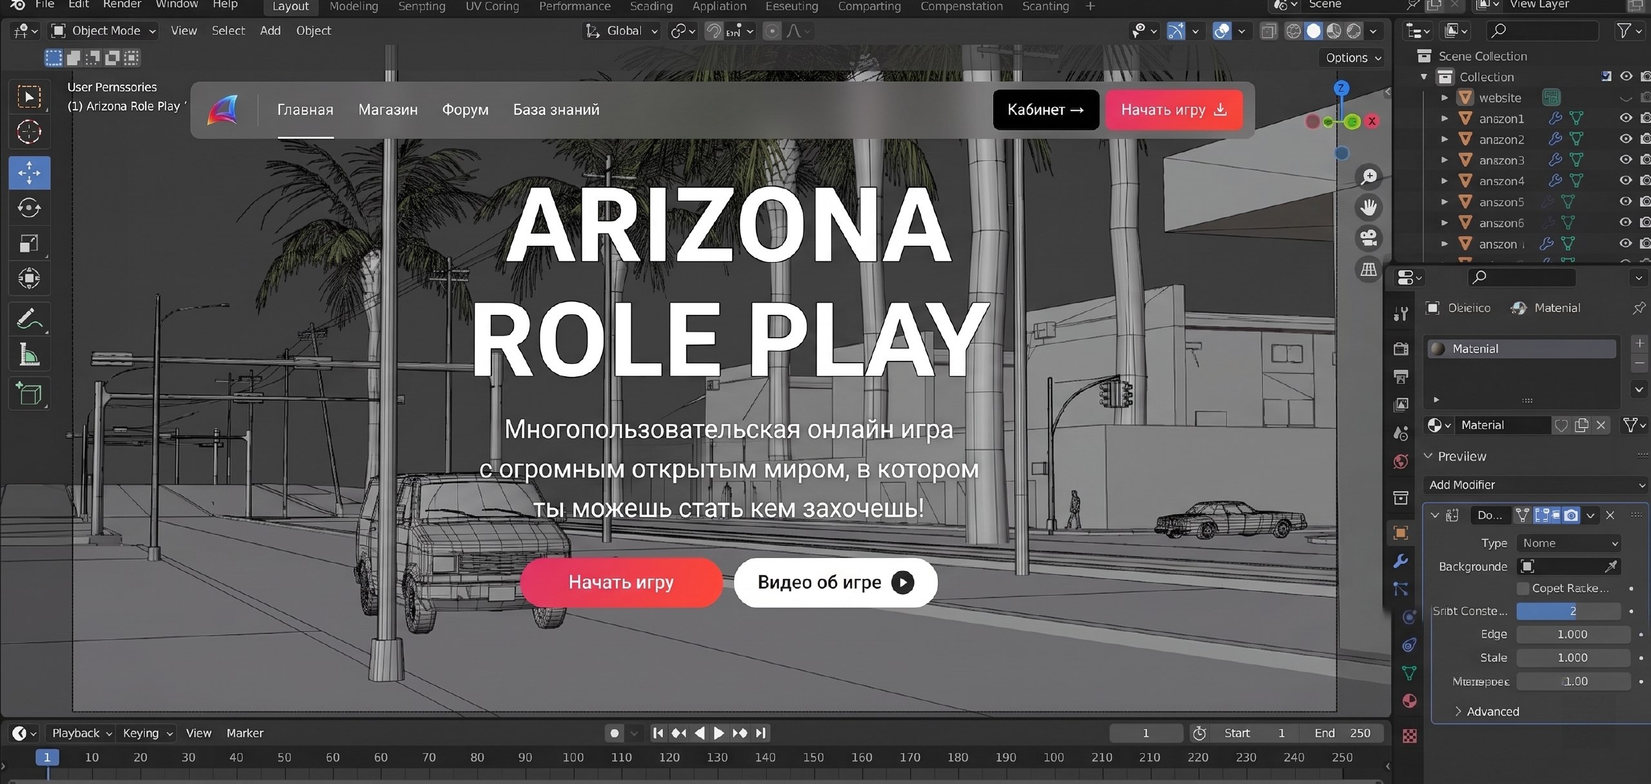Select the Annotate tool
1651x784 pixels.
click(29, 318)
